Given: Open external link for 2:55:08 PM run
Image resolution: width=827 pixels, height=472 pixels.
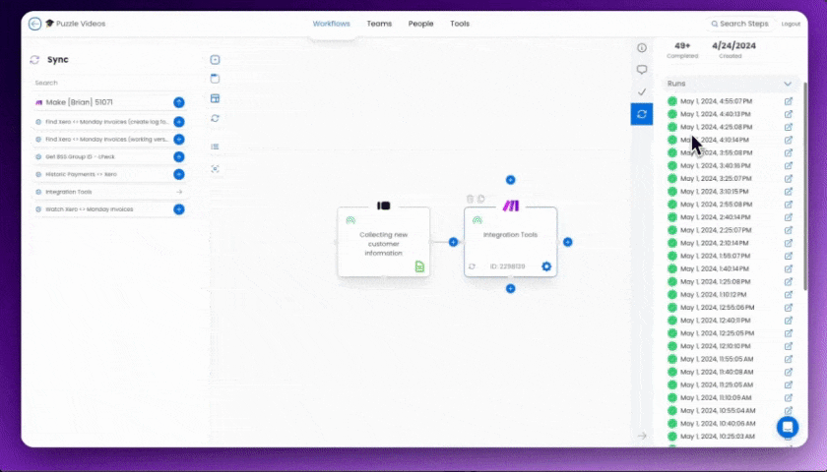Looking at the screenshot, I should click(788, 205).
